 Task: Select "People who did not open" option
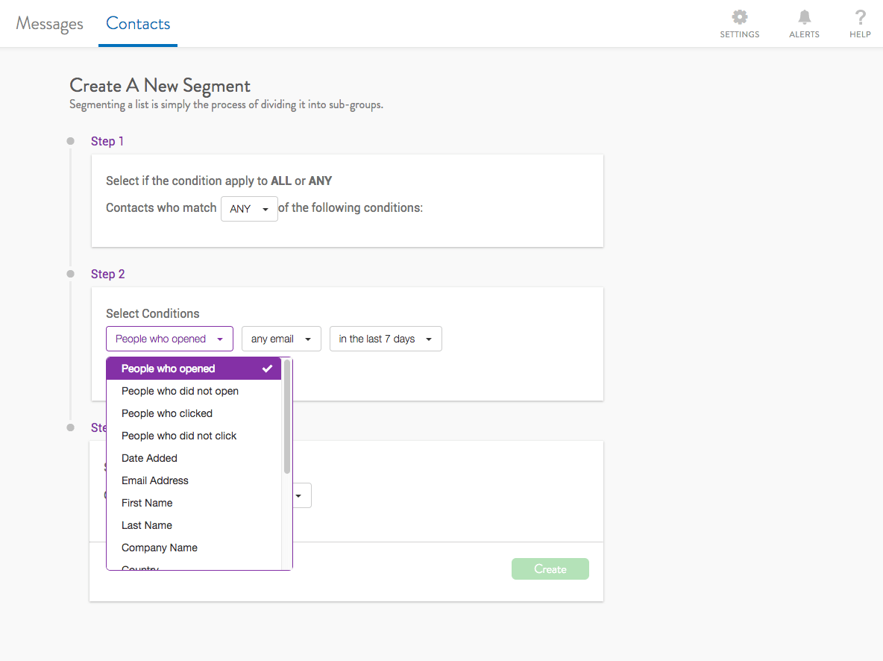pos(180,391)
